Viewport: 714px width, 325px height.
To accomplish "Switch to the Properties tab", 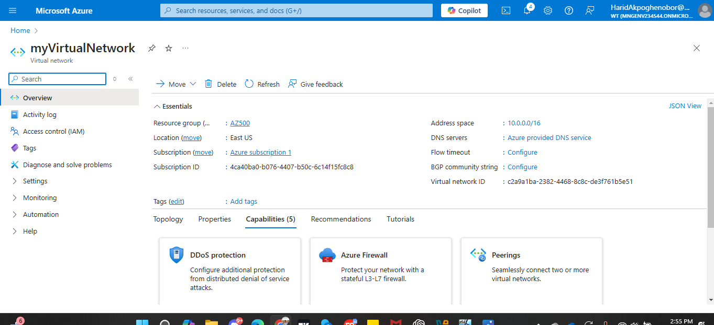I will [214, 219].
